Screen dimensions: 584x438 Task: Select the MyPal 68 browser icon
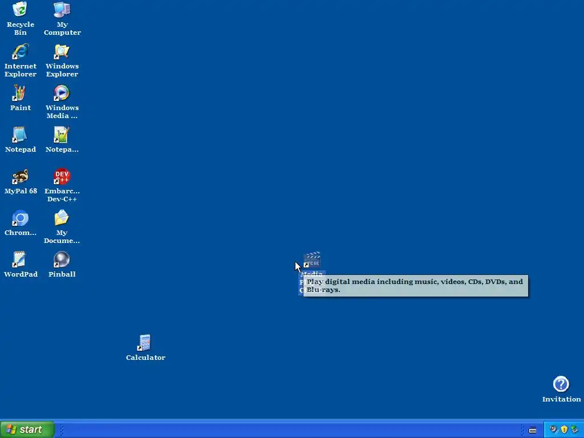[x=20, y=177]
